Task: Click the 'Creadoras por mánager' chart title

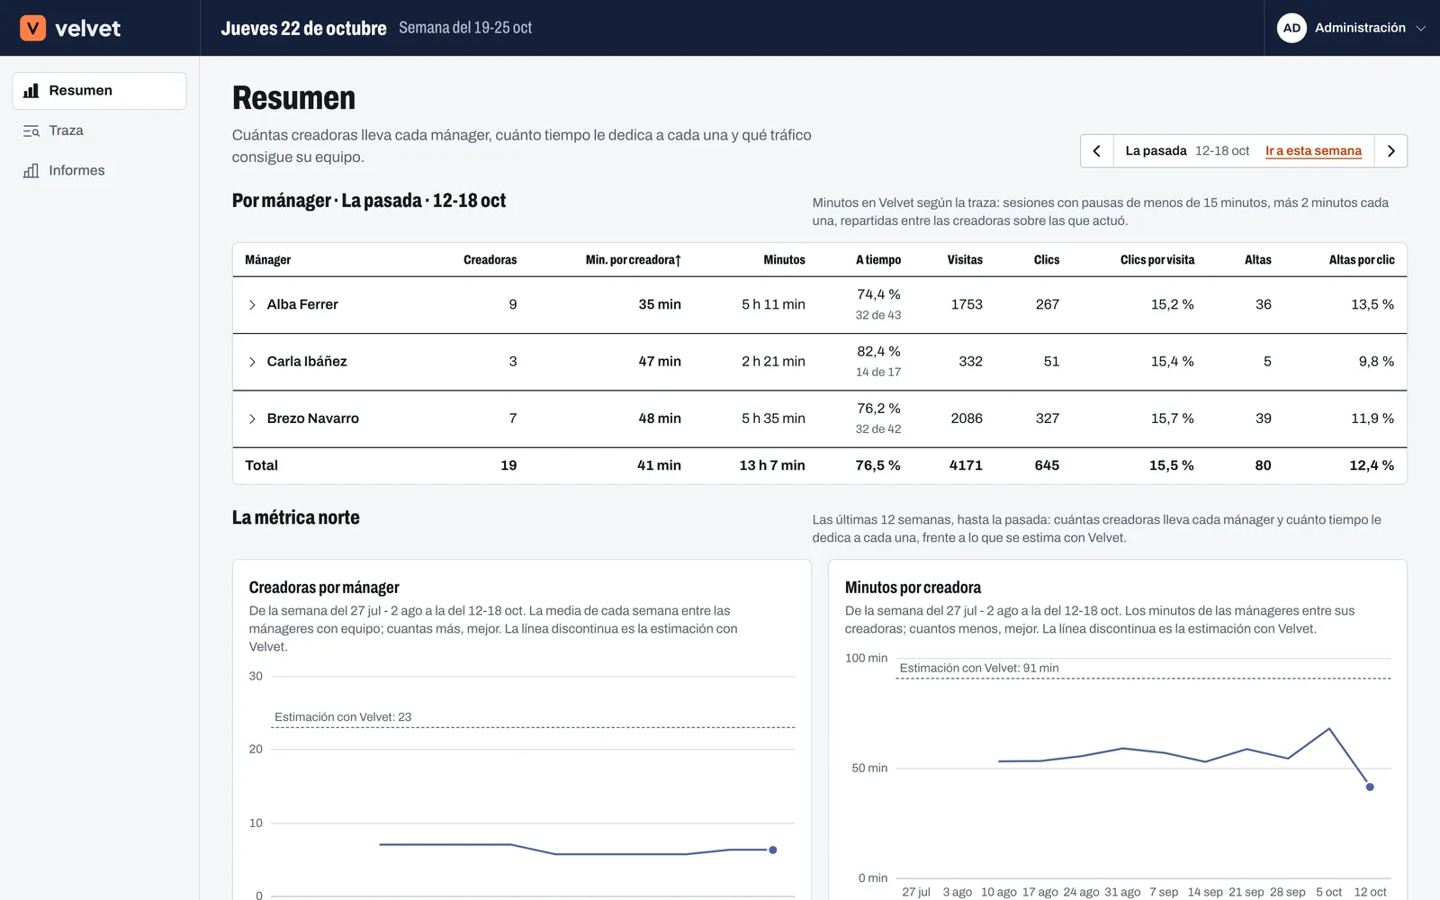Action: [324, 588]
